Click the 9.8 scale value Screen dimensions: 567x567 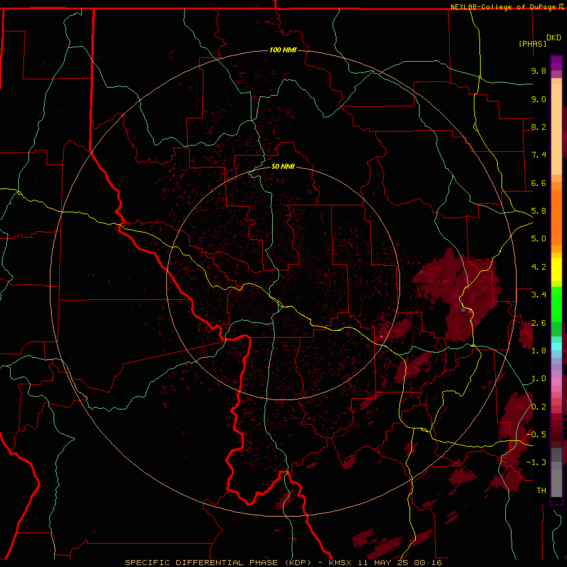(539, 71)
